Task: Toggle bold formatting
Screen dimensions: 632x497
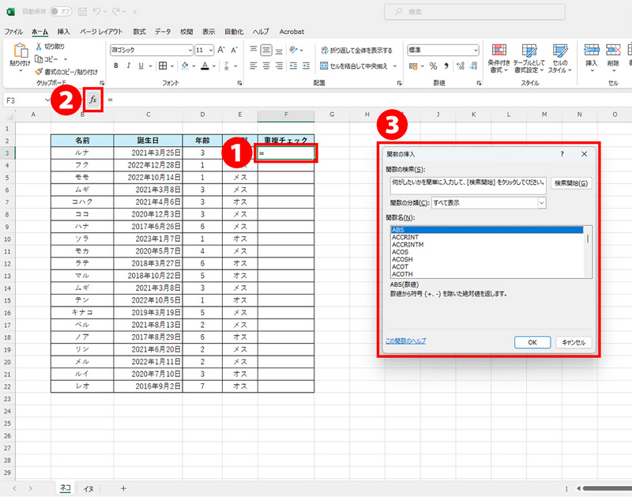Action: pos(116,66)
